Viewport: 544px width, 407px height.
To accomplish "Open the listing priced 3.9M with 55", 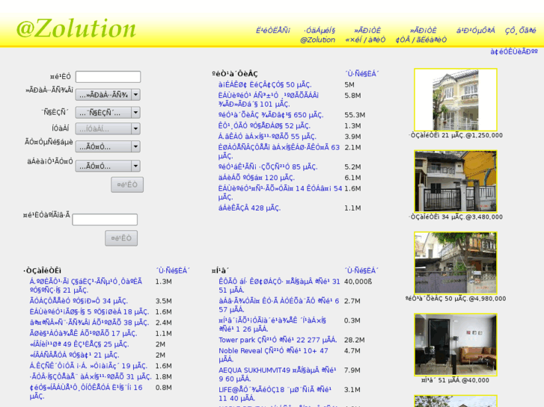I will click(x=267, y=137).
